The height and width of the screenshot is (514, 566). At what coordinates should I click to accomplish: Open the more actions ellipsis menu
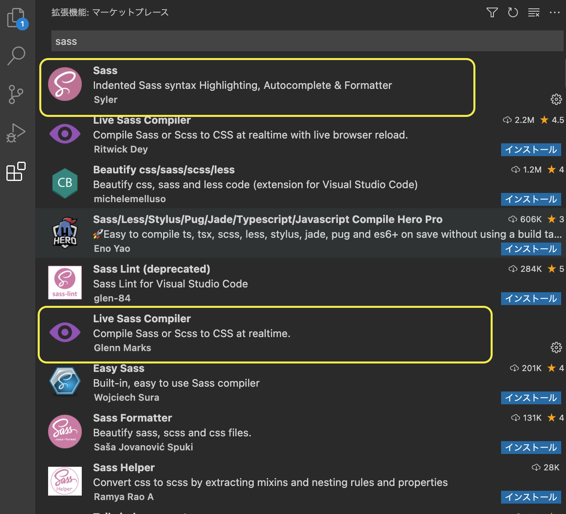[x=555, y=12]
